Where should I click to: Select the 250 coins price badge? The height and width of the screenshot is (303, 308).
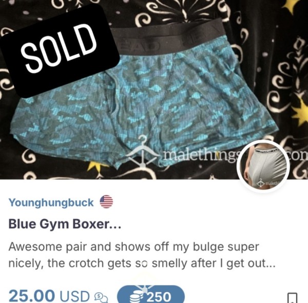pyautogui.click(x=151, y=294)
